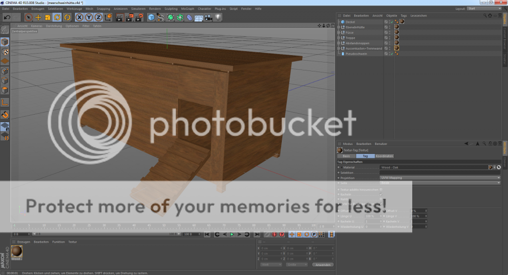Toggle the Deckel green enable checkmark
508x275 pixels.
pyautogui.click(x=392, y=22)
